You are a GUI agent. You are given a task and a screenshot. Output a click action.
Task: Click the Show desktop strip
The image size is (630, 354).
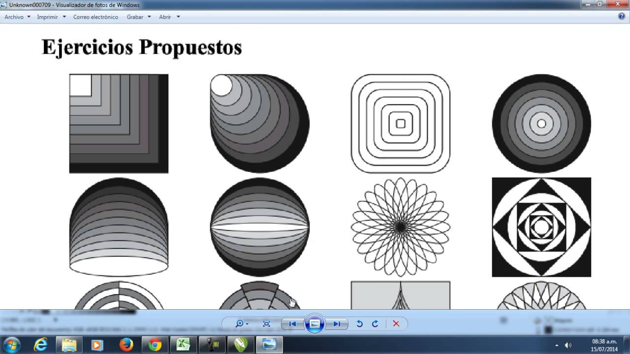coord(627,345)
